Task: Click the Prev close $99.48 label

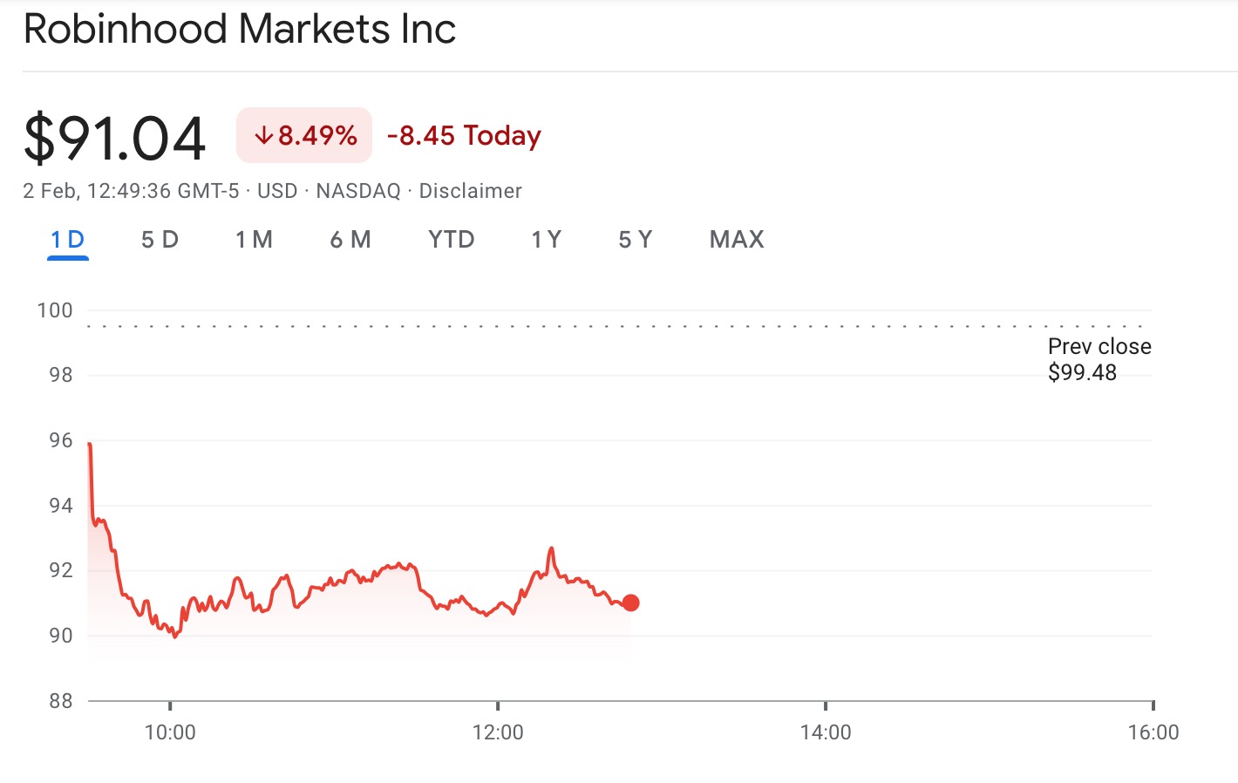Action: [x=1099, y=359]
